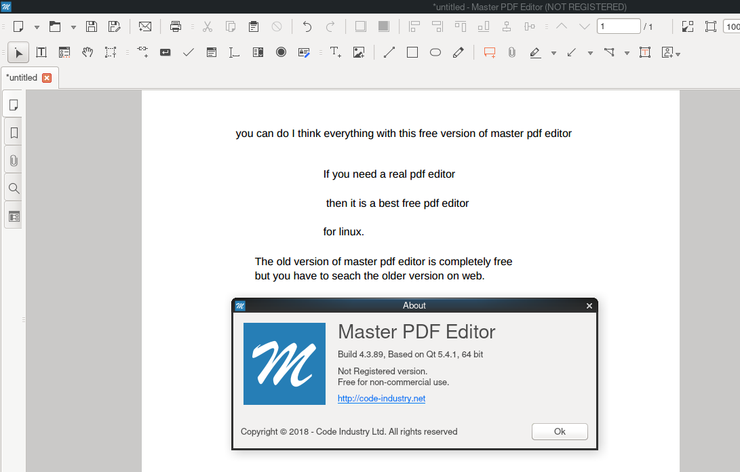Click the fit page to window icon
Viewport: 740px width, 472px height.
click(688, 26)
